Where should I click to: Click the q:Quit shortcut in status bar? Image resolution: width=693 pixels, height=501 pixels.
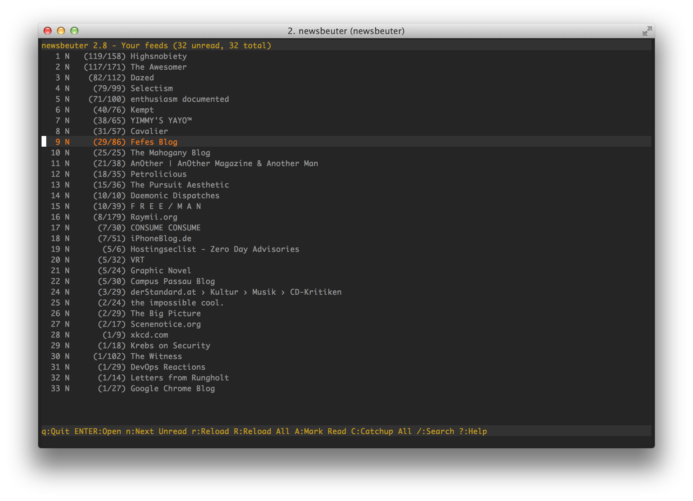(x=55, y=431)
